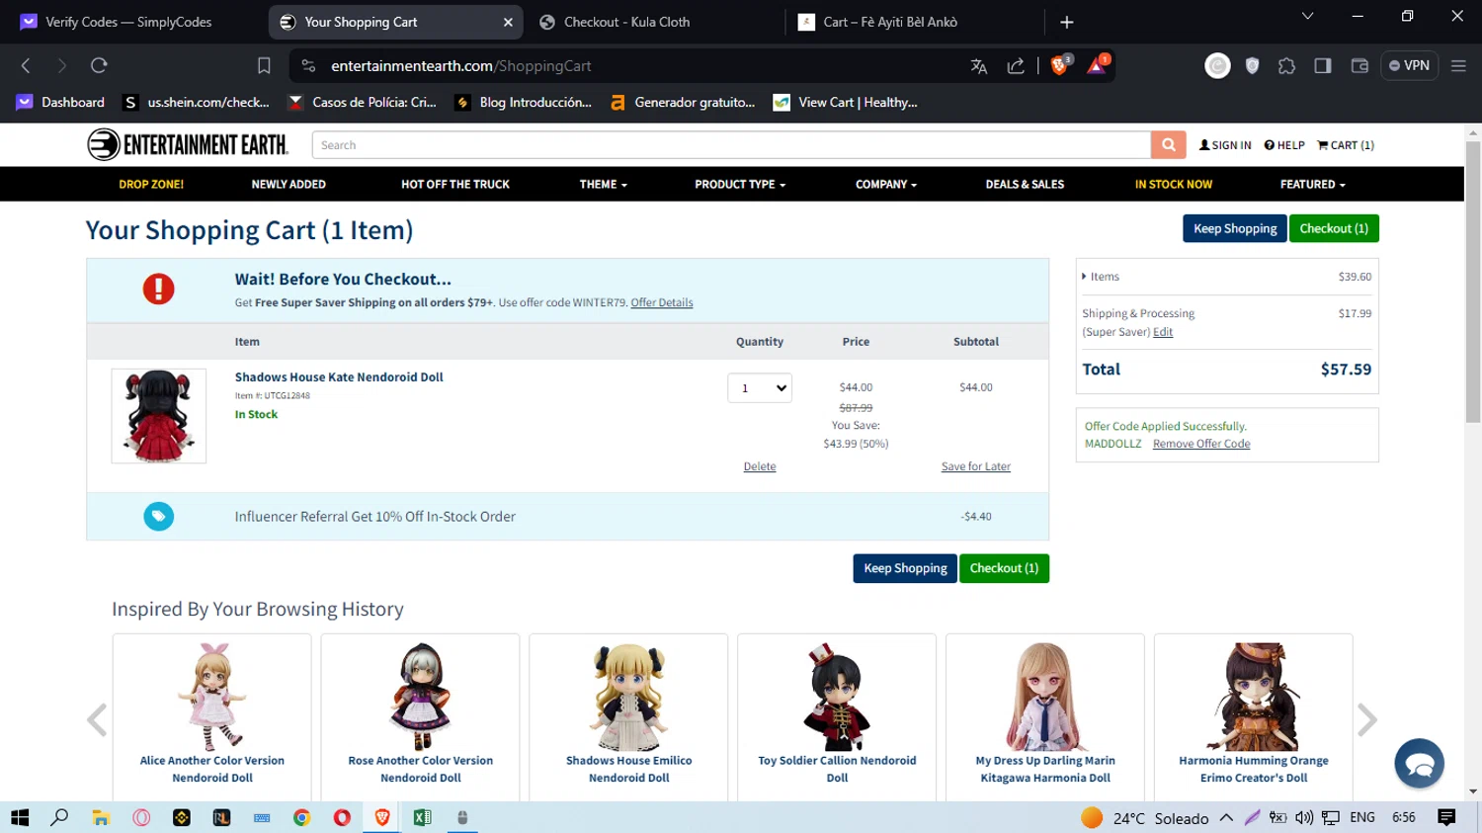The height and width of the screenshot is (833, 1482).
Task: Expand the Company navigation menu
Action: coord(886,185)
